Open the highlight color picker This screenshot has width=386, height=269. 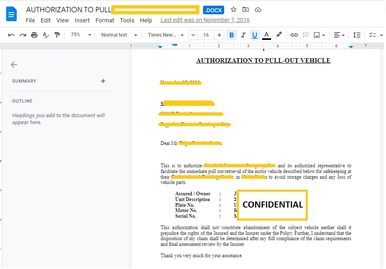pos(279,35)
